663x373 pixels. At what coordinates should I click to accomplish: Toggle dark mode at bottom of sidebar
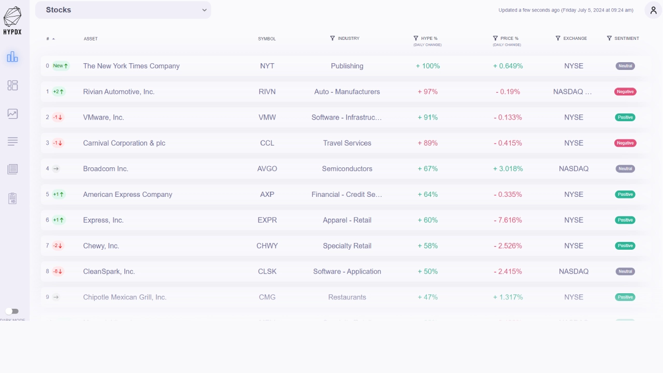pos(12,311)
